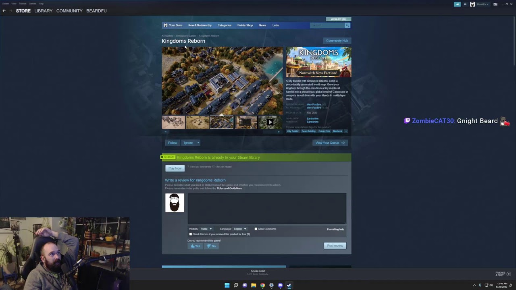
Task: Open the chat app in the taskbar
Action: 245,285
